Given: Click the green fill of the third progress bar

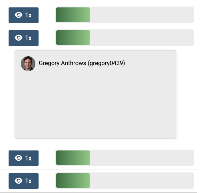Looking at the screenshot, I should point(73,158).
